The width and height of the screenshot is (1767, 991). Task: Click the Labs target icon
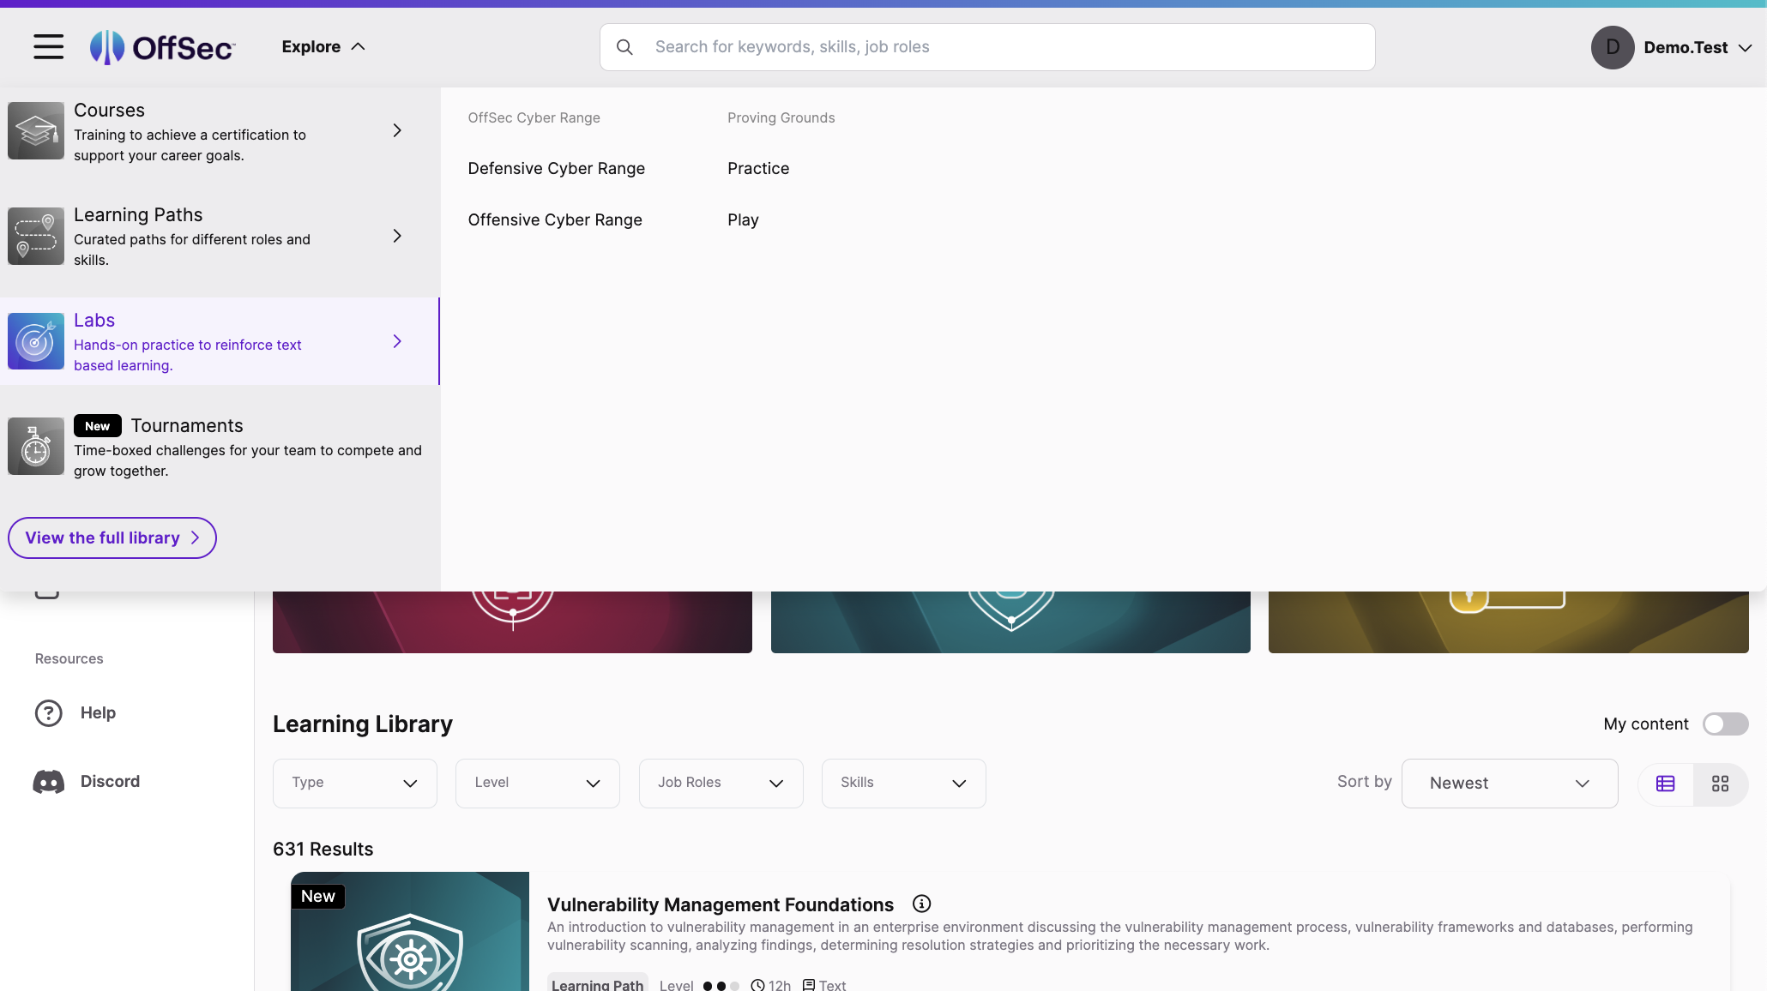pyautogui.click(x=35, y=341)
